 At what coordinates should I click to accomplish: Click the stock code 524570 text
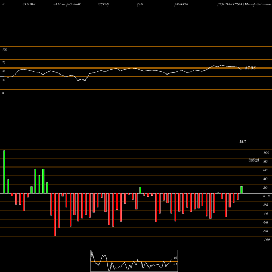click(182, 4)
